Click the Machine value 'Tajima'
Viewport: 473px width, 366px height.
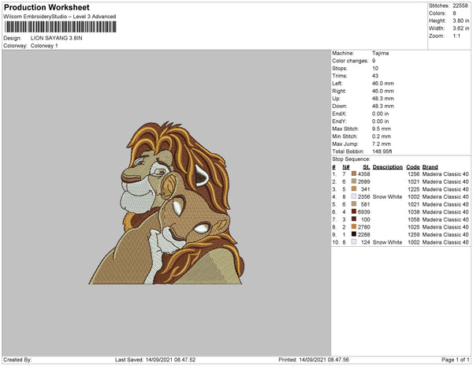381,53
